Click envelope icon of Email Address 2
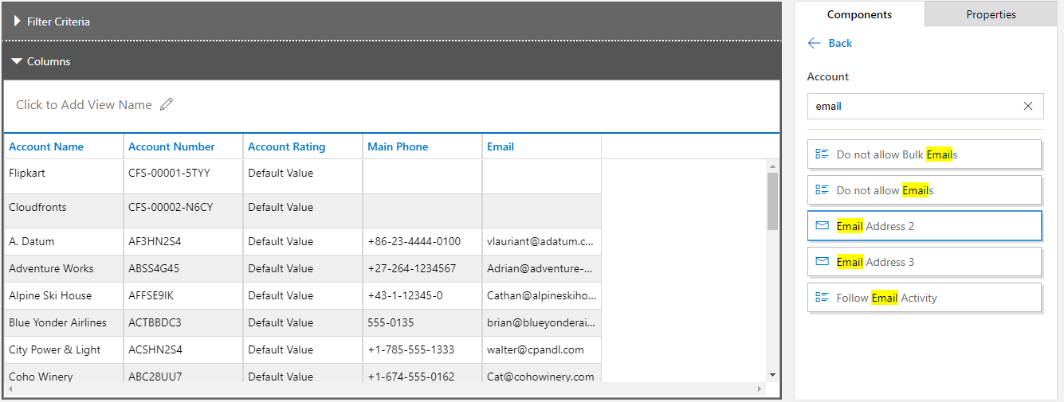Screen dimensions: 1064x402 pos(823,226)
